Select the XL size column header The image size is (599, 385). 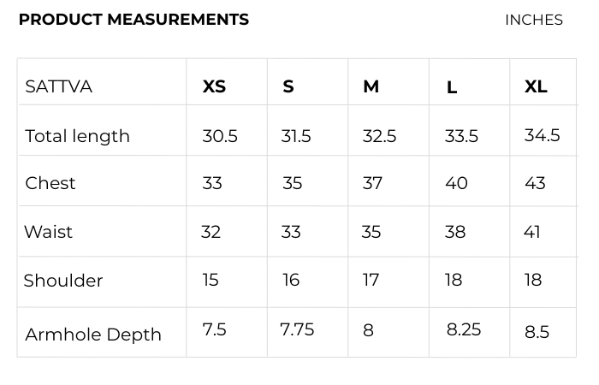pyautogui.click(x=536, y=86)
